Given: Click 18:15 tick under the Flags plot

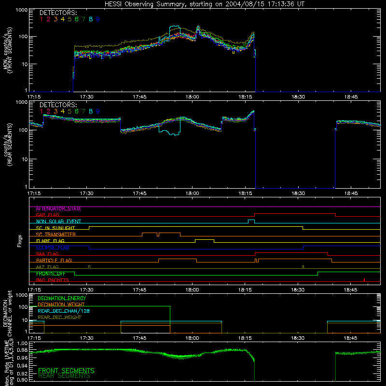Looking at the screenshot, I should [x=245, y=290].
